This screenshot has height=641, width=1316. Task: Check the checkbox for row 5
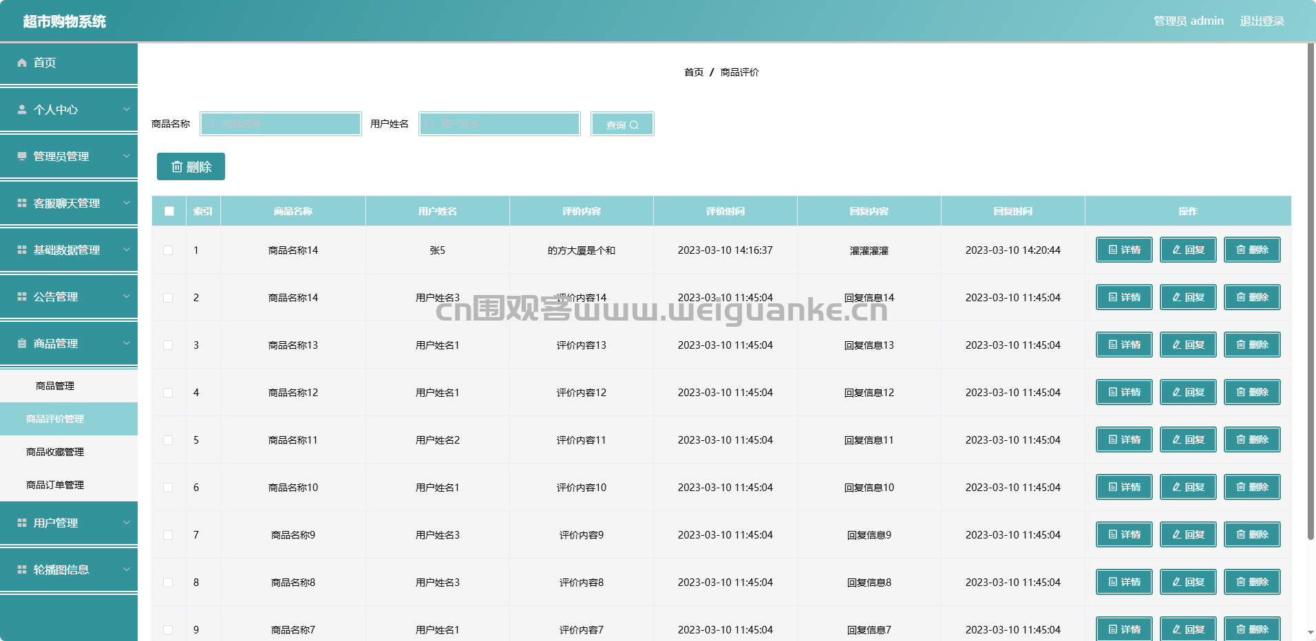[168, 440]
